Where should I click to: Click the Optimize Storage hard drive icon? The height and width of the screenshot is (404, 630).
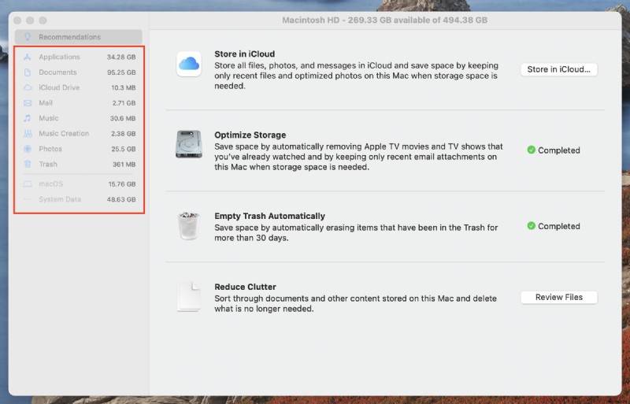(189, 144)
